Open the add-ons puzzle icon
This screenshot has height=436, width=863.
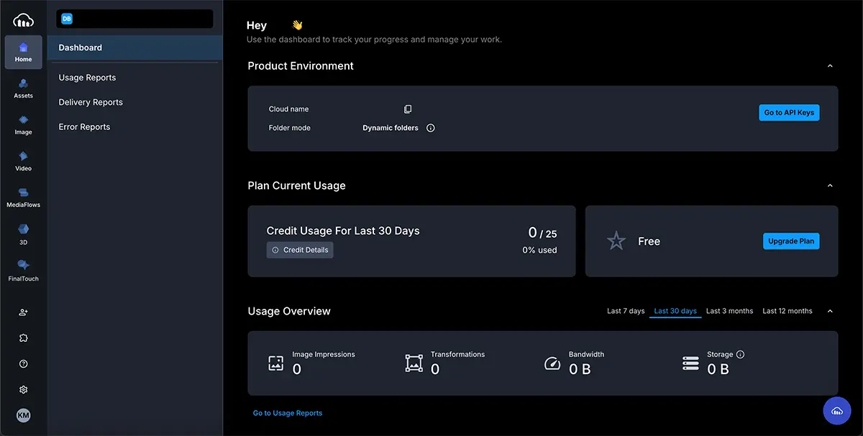(23, 338)
